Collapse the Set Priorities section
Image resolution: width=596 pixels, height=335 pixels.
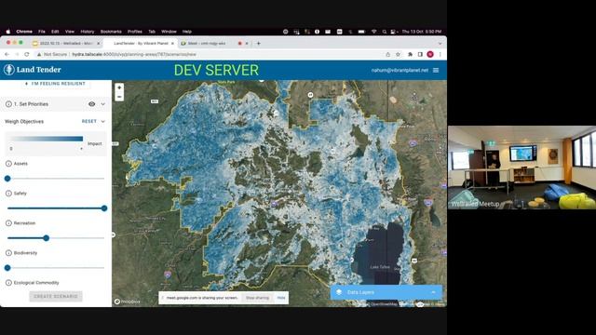click(103, 104)
